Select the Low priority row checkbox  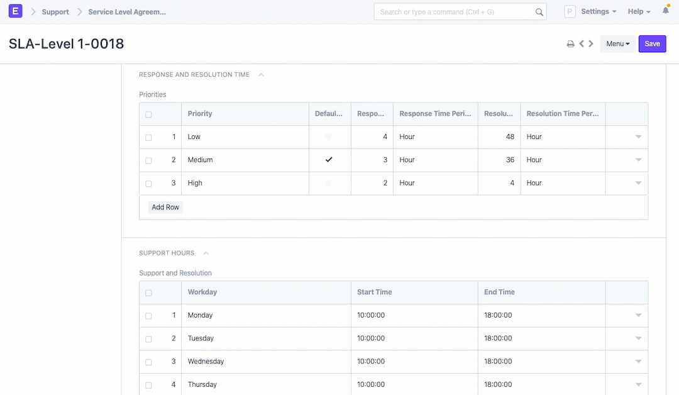tap(148, 137)
